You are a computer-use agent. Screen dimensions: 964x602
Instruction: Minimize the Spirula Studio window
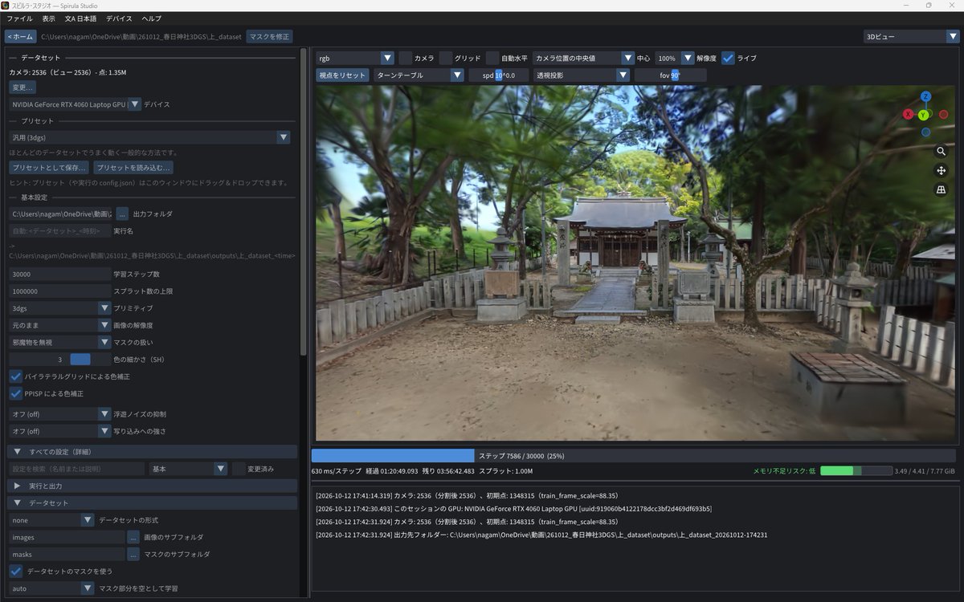pos(907,6)
